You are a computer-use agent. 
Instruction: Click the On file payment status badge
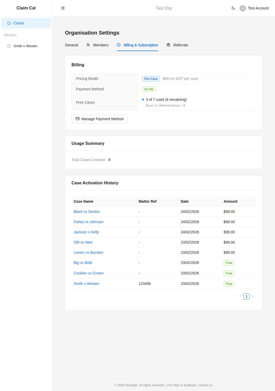point(148,89)
